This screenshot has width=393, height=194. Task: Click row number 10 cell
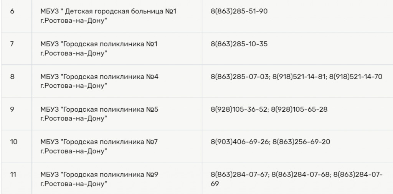pyautogui.click(x=13, y=142)
